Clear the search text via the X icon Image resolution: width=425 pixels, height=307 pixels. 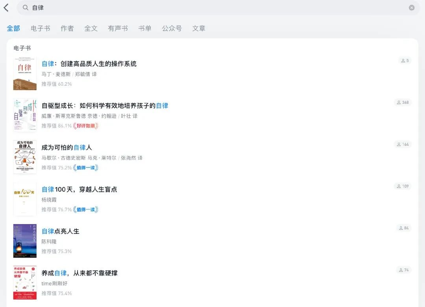coord(412,7)
